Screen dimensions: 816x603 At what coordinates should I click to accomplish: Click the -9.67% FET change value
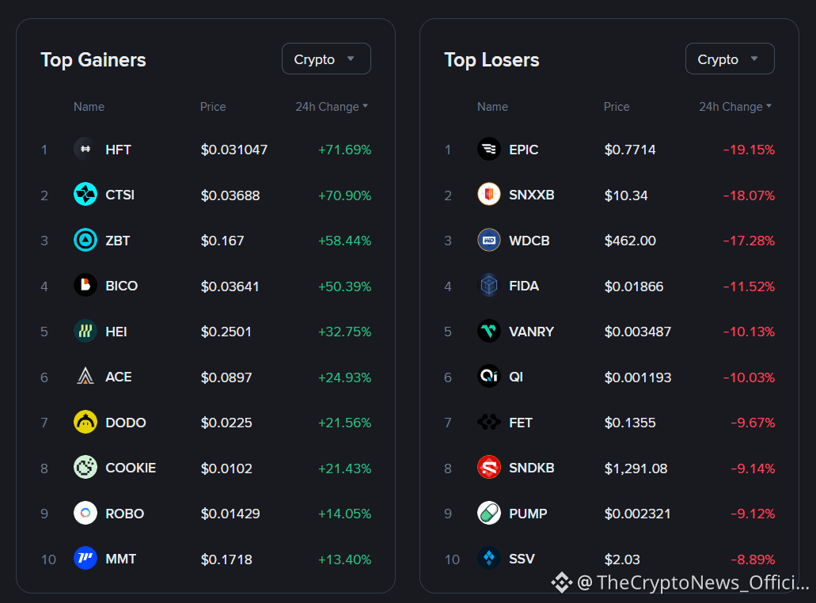[753, 423]
